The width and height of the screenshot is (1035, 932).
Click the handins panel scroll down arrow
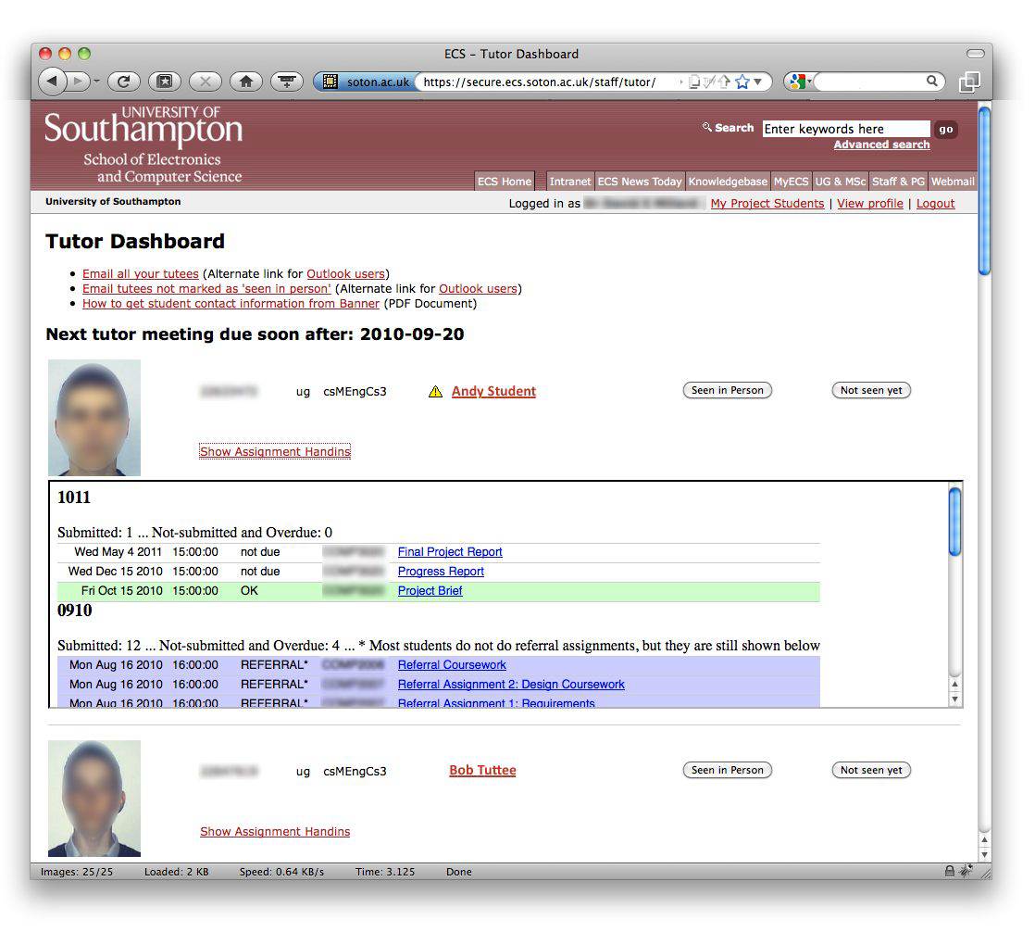[x=954, y=699]
